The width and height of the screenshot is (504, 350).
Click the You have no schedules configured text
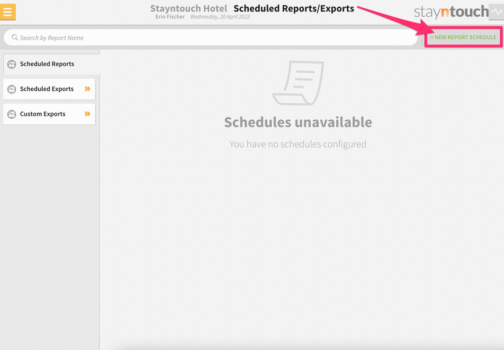pos(298,144)
